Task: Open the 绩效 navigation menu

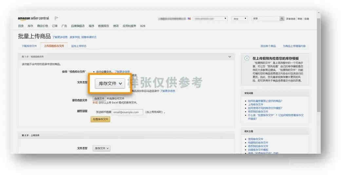Action: pyautogui.click(x=116, y=26)
